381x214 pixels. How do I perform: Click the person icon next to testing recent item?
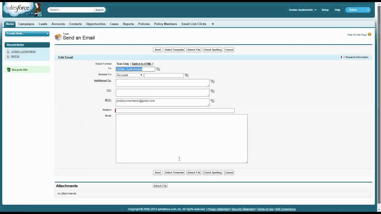[x=8, y=56]
